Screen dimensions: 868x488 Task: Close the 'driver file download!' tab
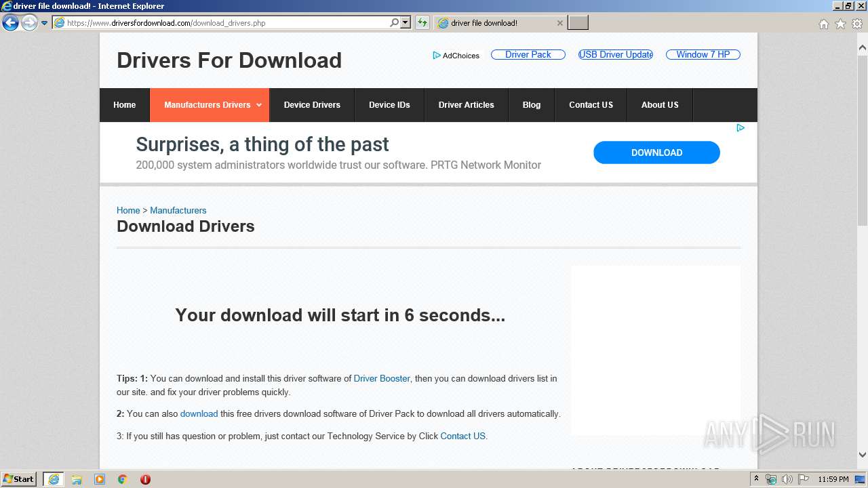pyautogui.click(x=559, y=23)
